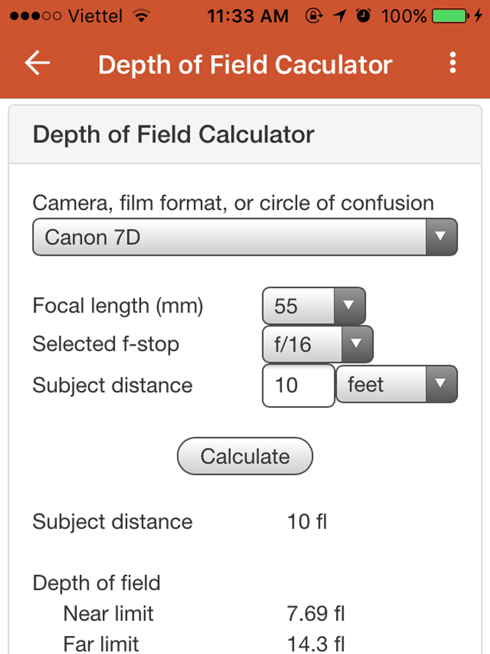Tap the alarm clock status icon
Viewport: 490px width, 654px height.
(363, 16)
